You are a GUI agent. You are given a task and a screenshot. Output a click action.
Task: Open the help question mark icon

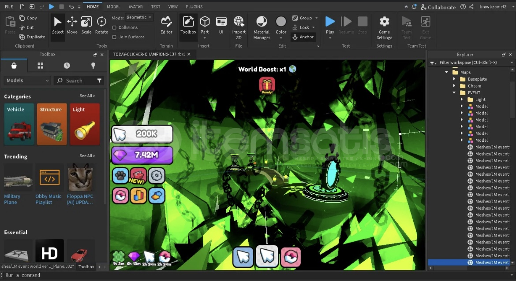point(463,7)
